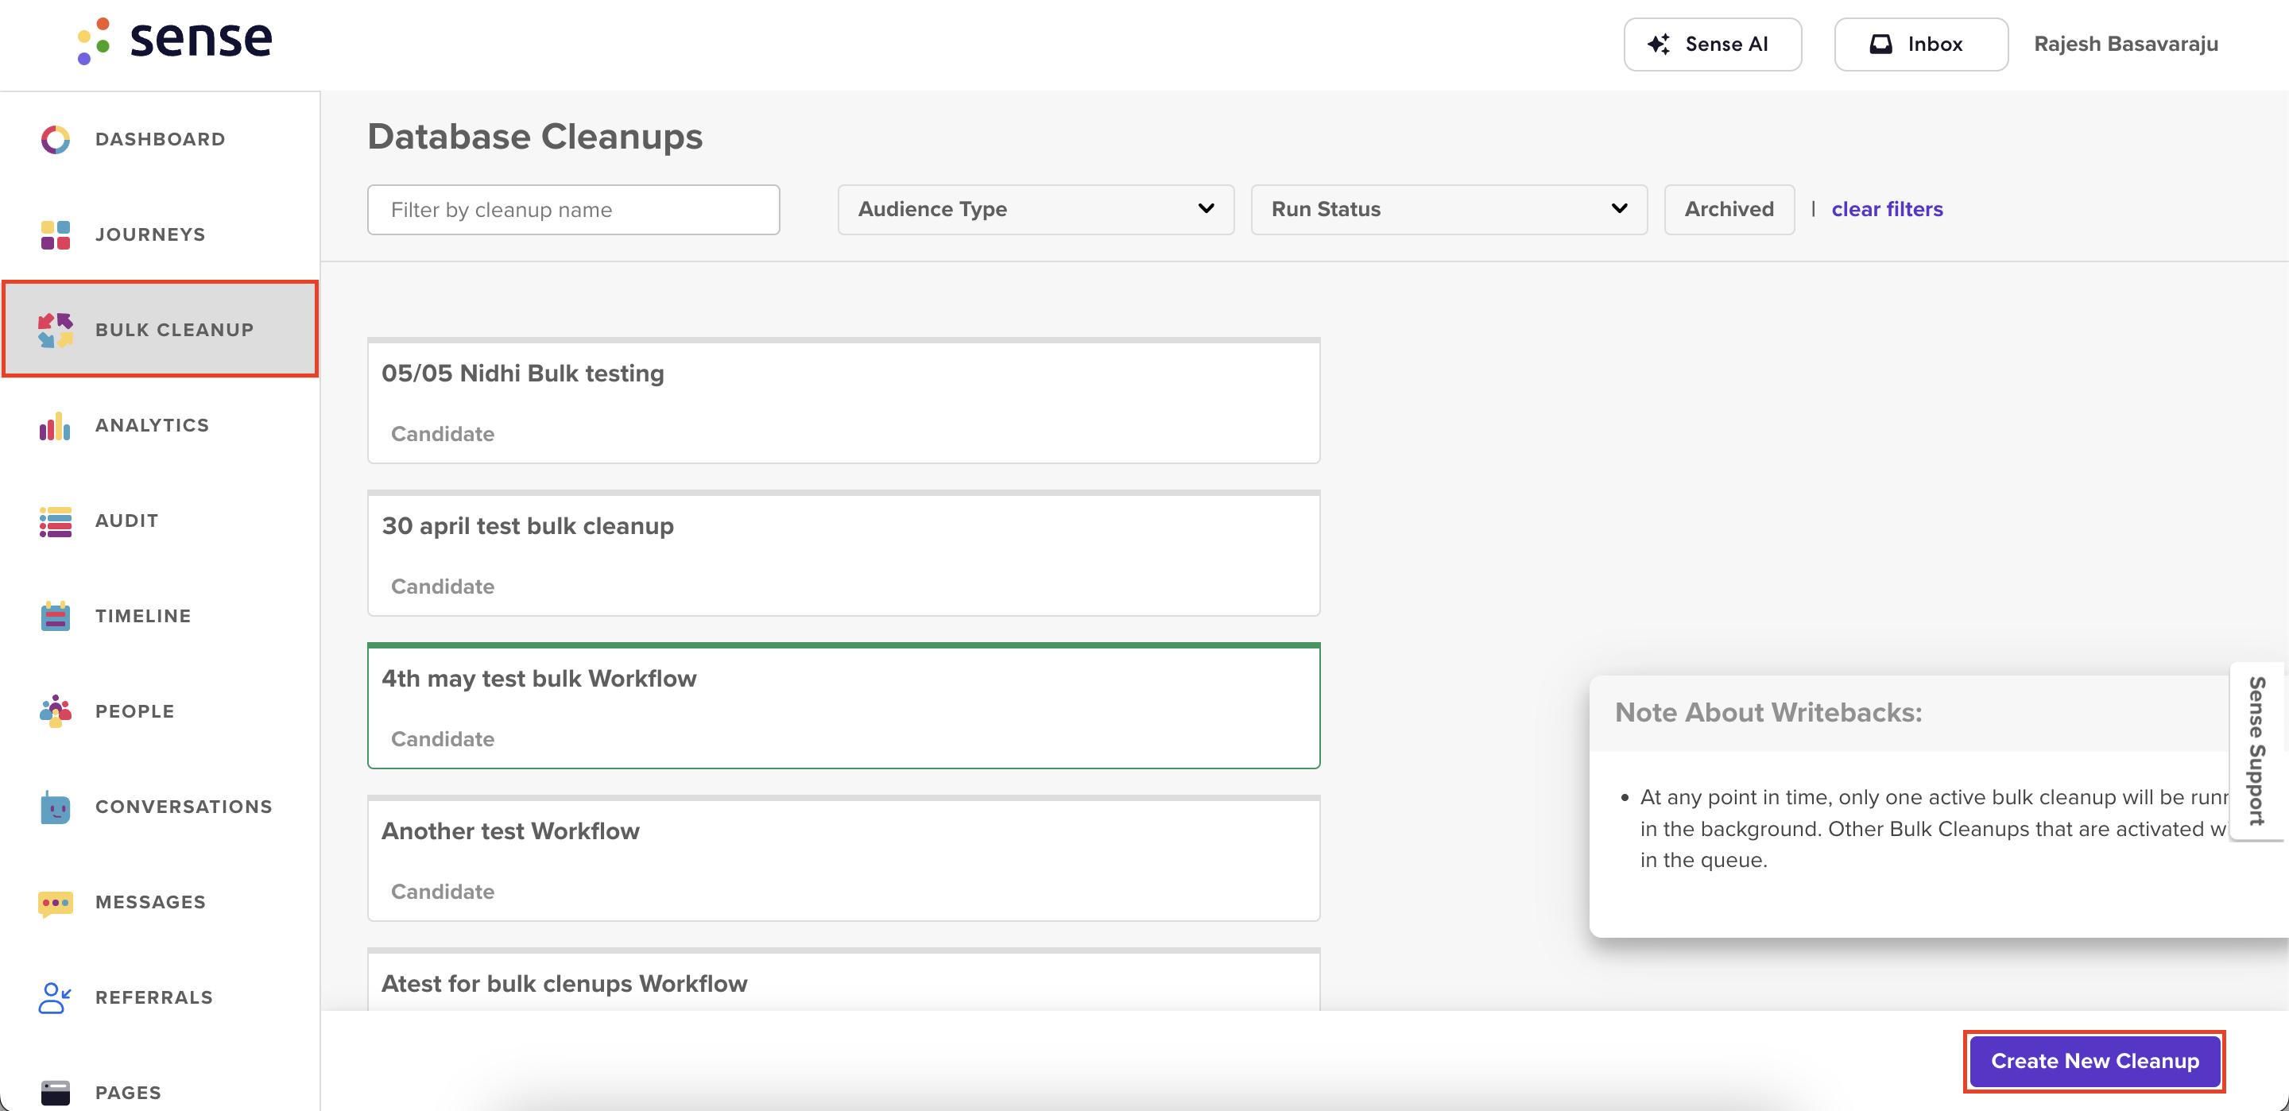Go to Messages
The width and height of the screenshot is (2289, 1111).
[160, 902]
